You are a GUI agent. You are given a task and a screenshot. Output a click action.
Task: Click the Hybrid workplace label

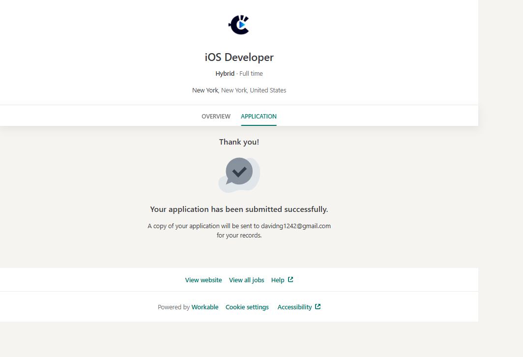[225, 74]
